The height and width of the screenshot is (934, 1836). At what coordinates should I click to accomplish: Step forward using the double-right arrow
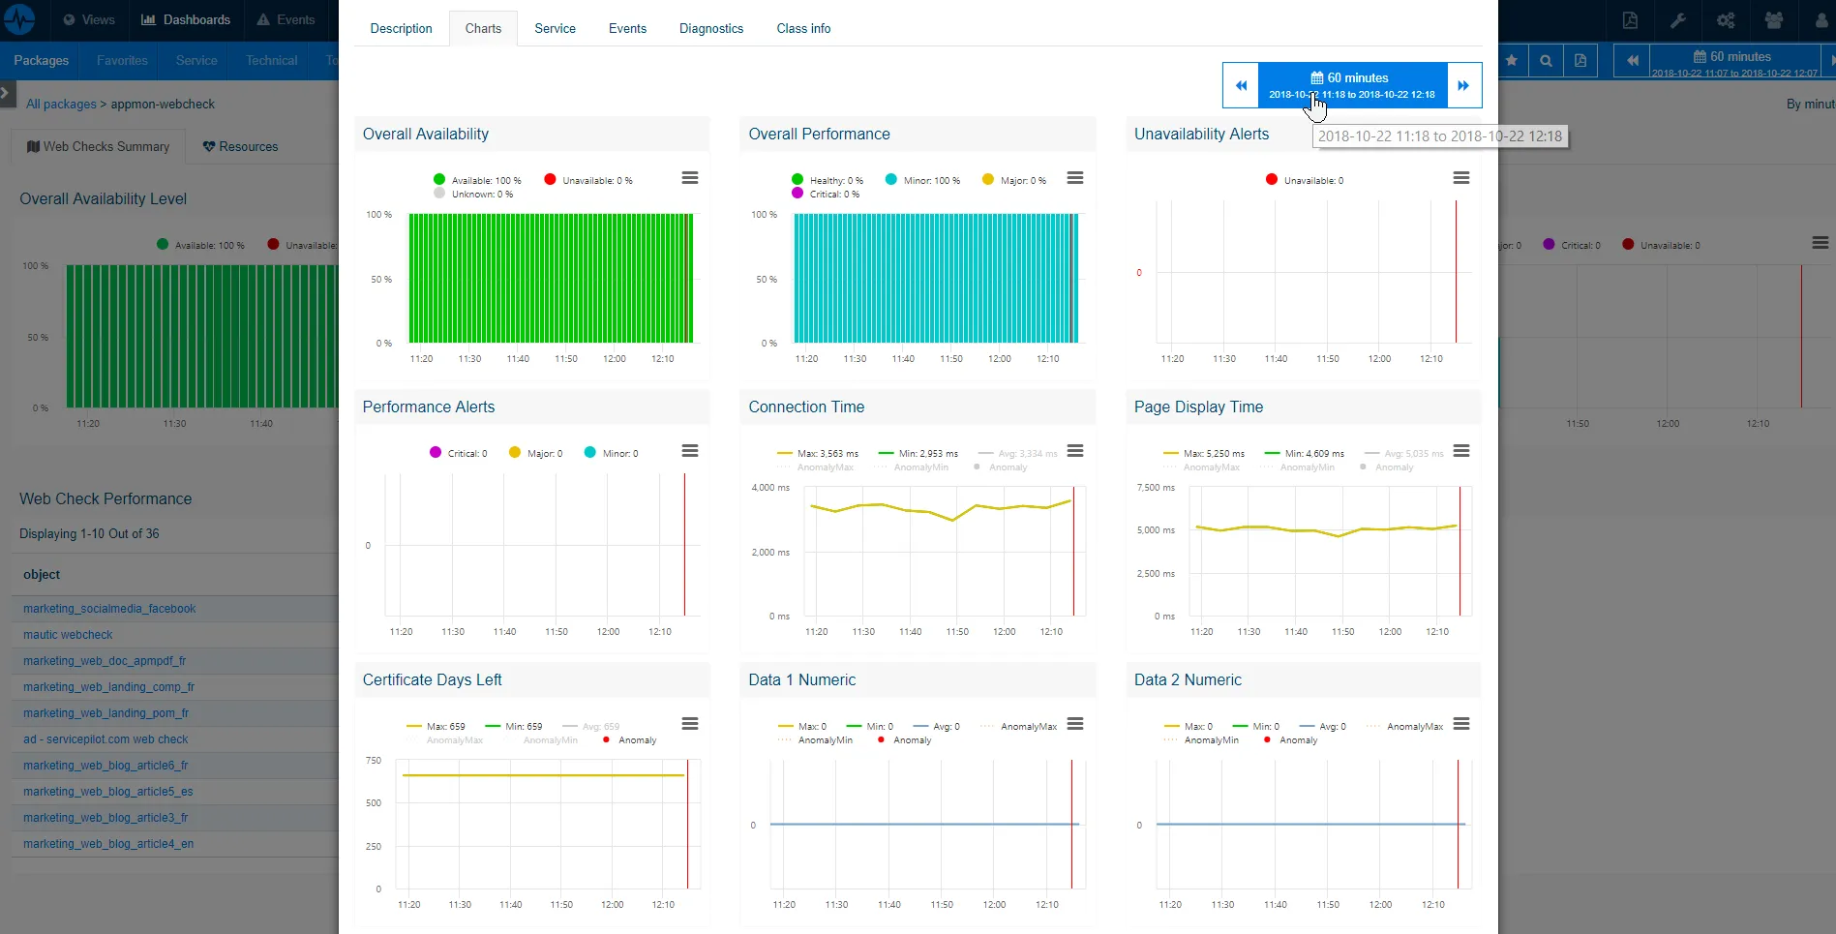(1462, 85)
